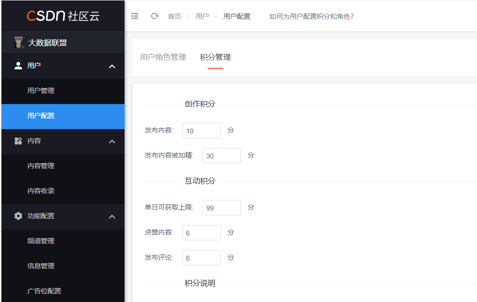Go to 首页 breadcrumb link
Image resolution: width=477 pixels, height=302 pixels.
click(x=175, y=16)
